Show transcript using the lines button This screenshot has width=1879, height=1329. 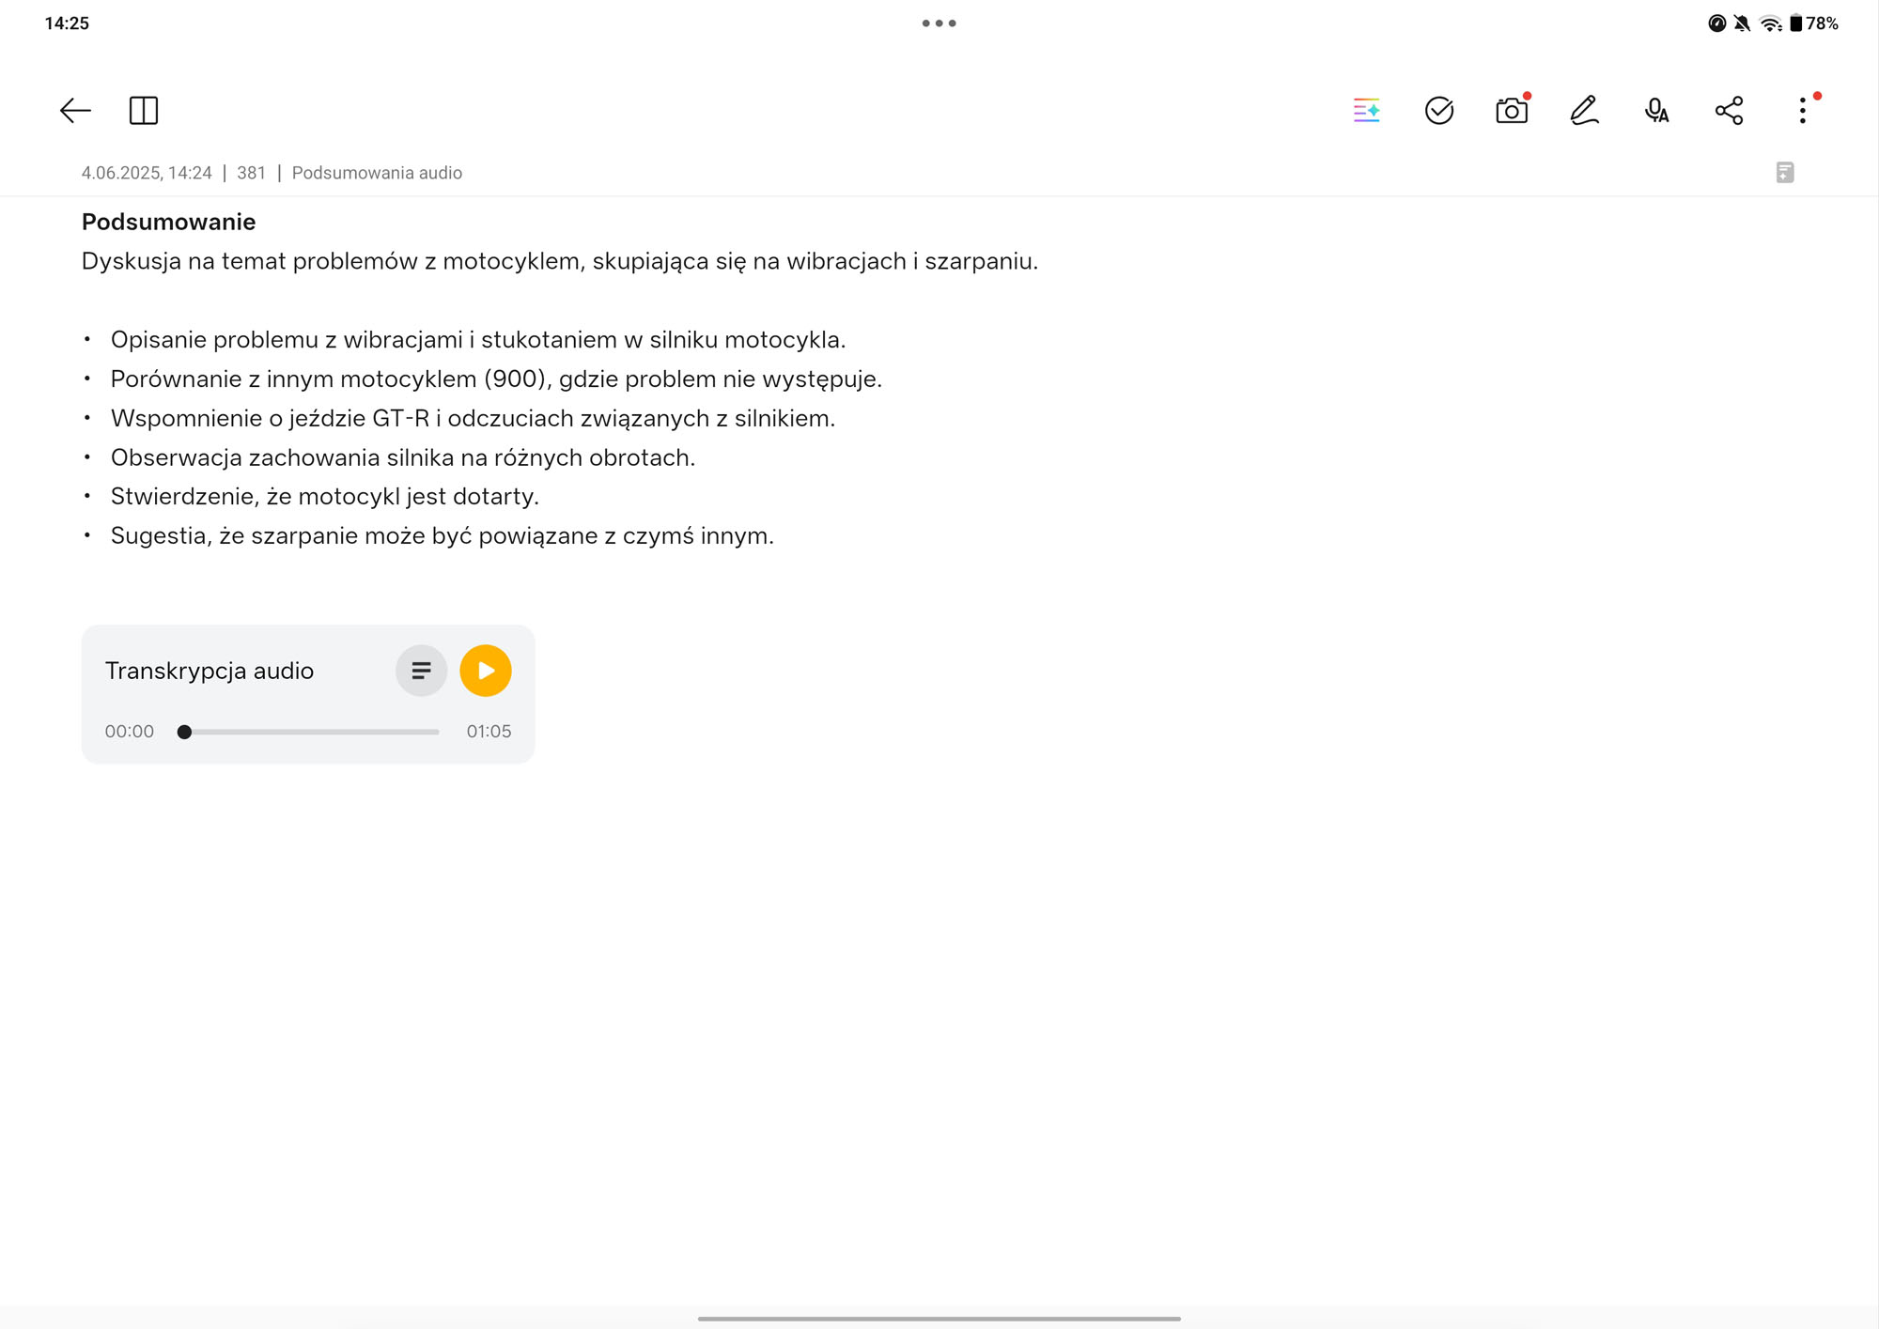click(421, 671)
